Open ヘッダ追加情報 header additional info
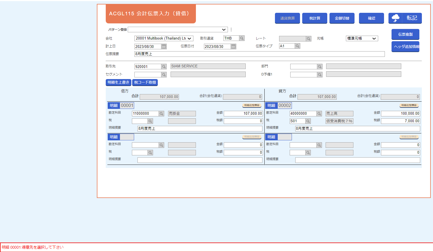This screenshot has width=433, height=252. point(405,47)
